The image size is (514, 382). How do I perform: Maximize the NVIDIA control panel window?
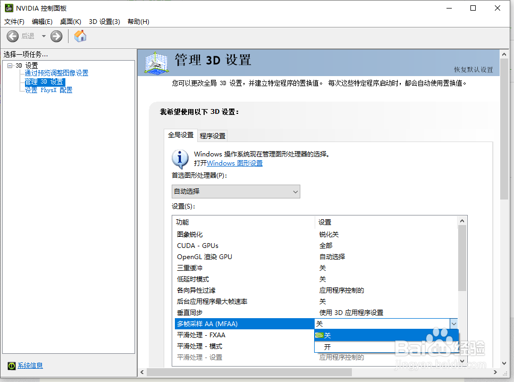point(473,8)
